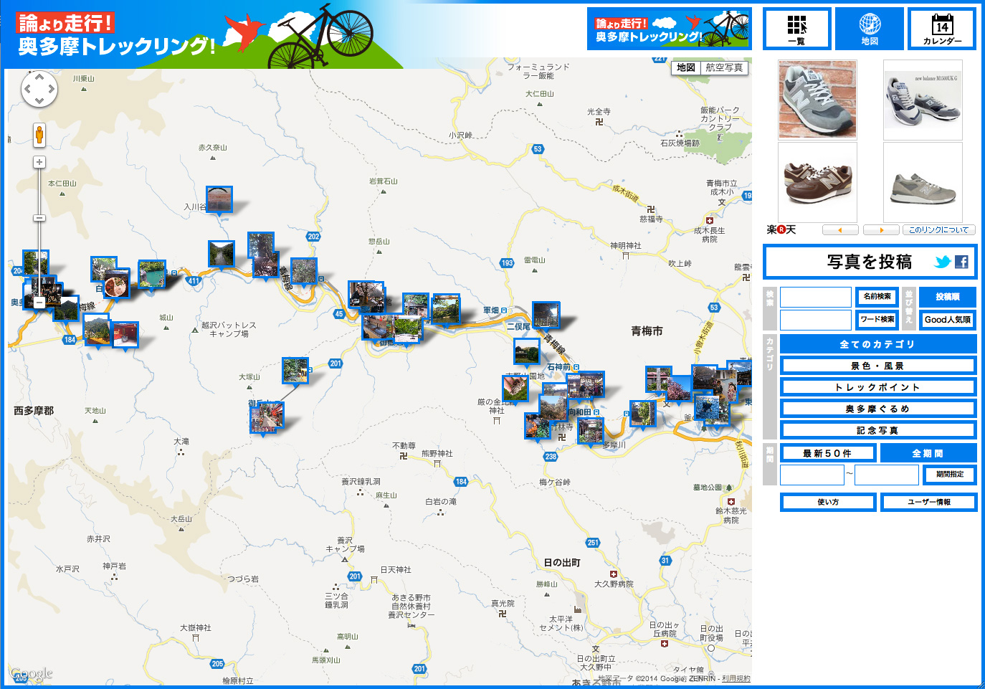Open the このリンクについて link
Image resolution: width=985 pixels, height=689 pixels.
[x=938, y=230]
